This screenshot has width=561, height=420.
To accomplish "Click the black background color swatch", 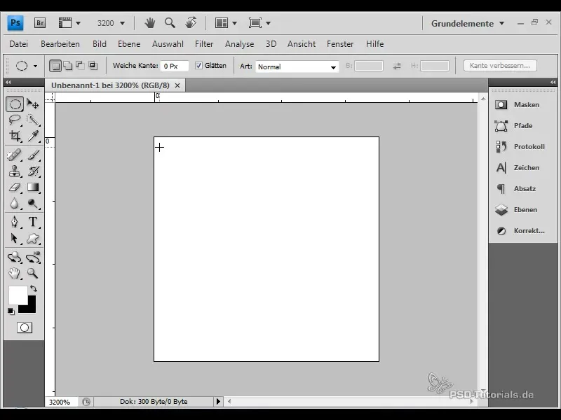I will point(32,308).
